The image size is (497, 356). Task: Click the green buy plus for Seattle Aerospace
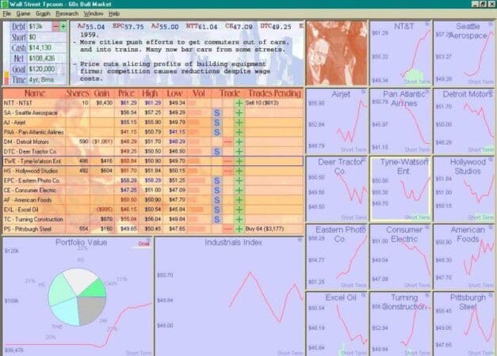coord(239,112)
